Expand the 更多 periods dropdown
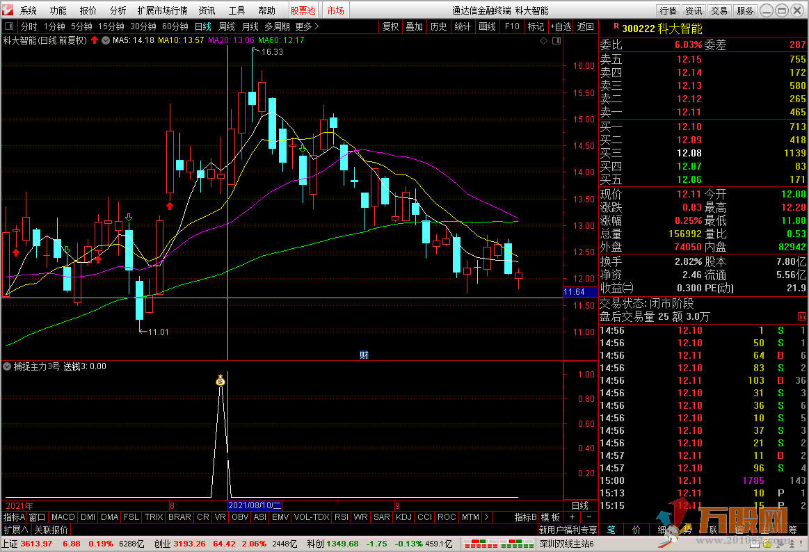809x552 pixels. [x=307, y=26]
